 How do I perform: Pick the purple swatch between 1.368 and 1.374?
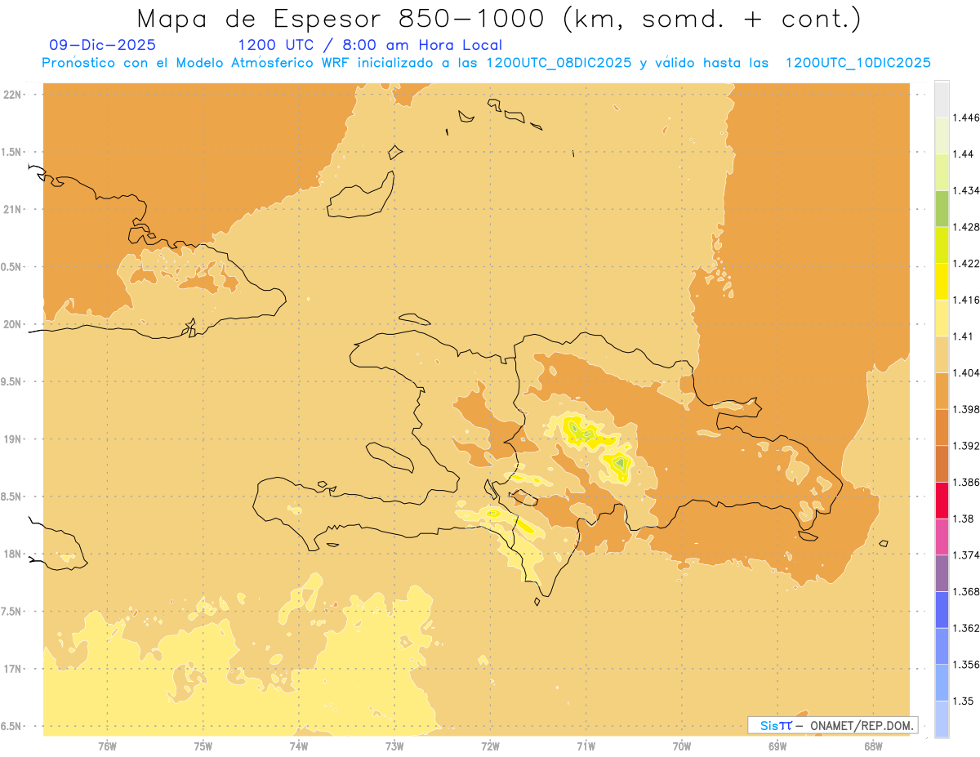pos(942,573)
